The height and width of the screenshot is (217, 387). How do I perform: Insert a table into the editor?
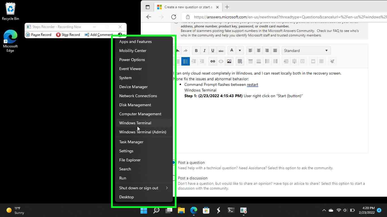point(240,61)
